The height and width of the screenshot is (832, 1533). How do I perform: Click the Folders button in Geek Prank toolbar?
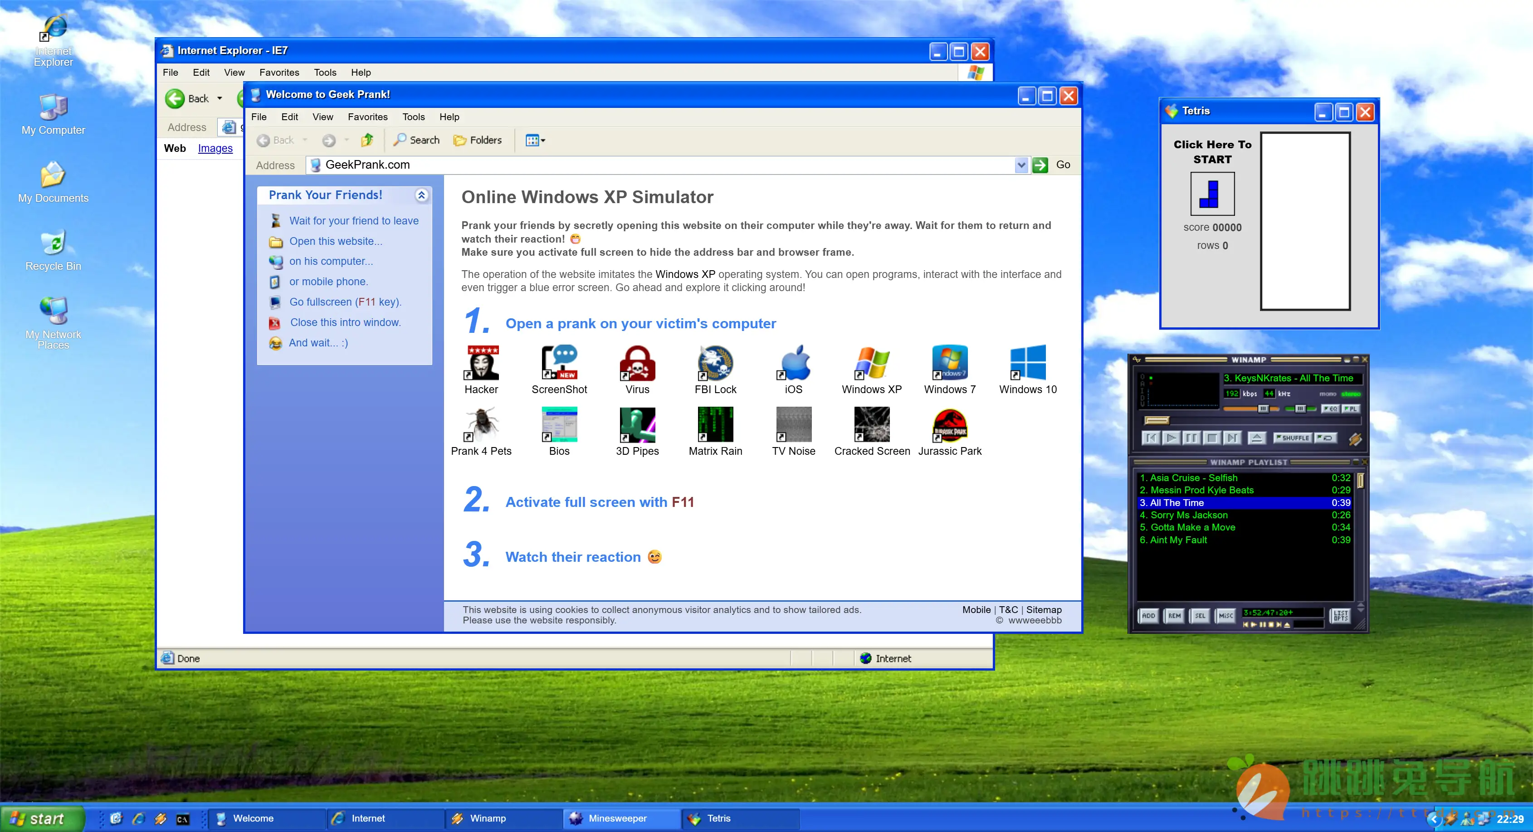(x=477, y=141)
